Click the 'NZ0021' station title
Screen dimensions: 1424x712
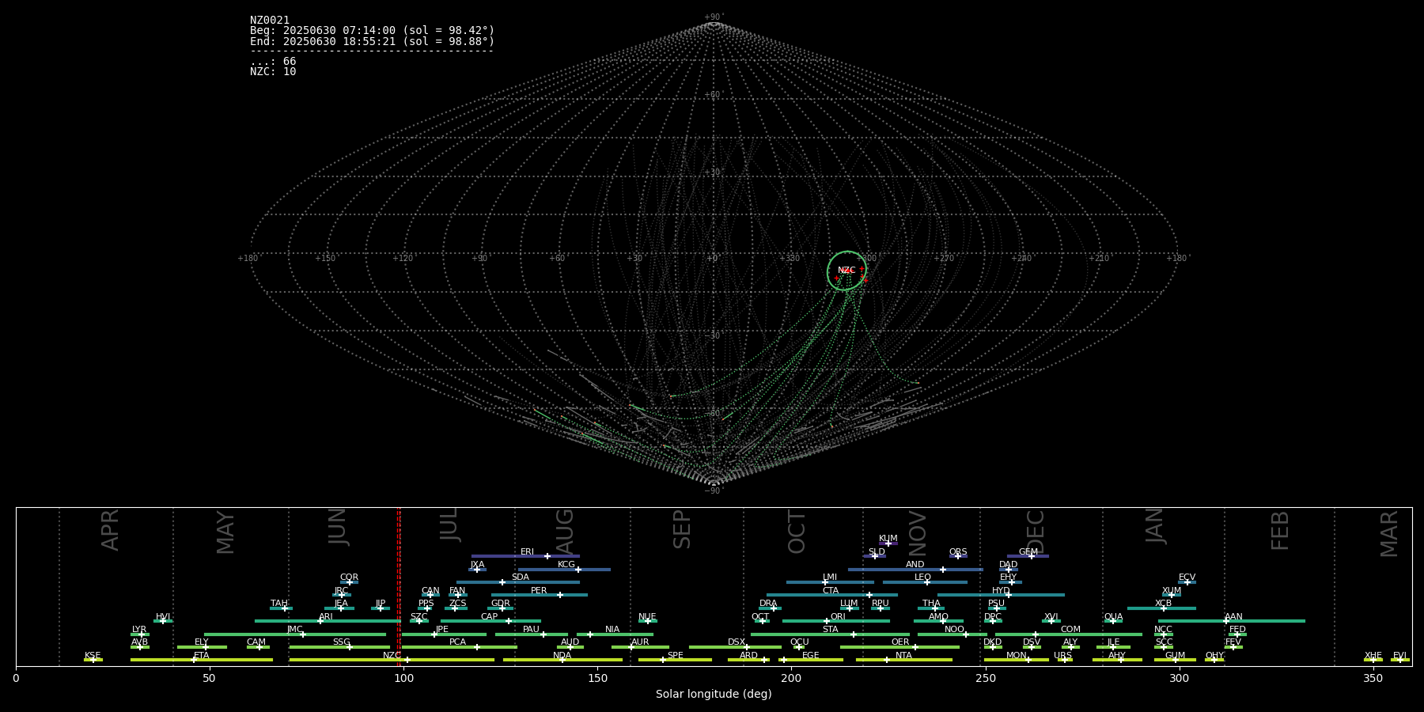tap(270, 21)
